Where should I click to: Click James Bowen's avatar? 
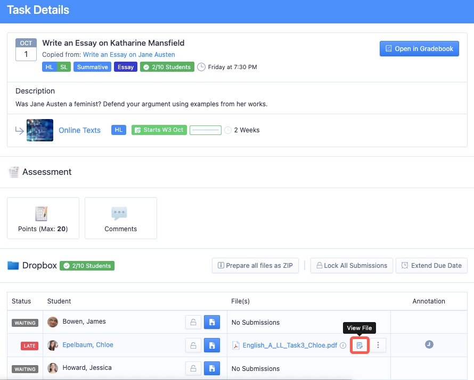[x=53, y=322]
